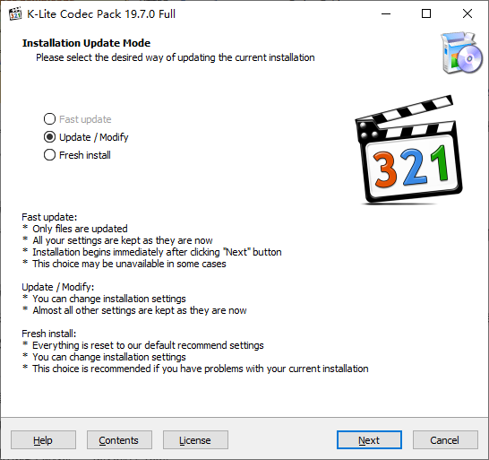Click 'You can change installation settings' under Update / Modify
The width and height of the screenshot is (489, 460).
109,299
